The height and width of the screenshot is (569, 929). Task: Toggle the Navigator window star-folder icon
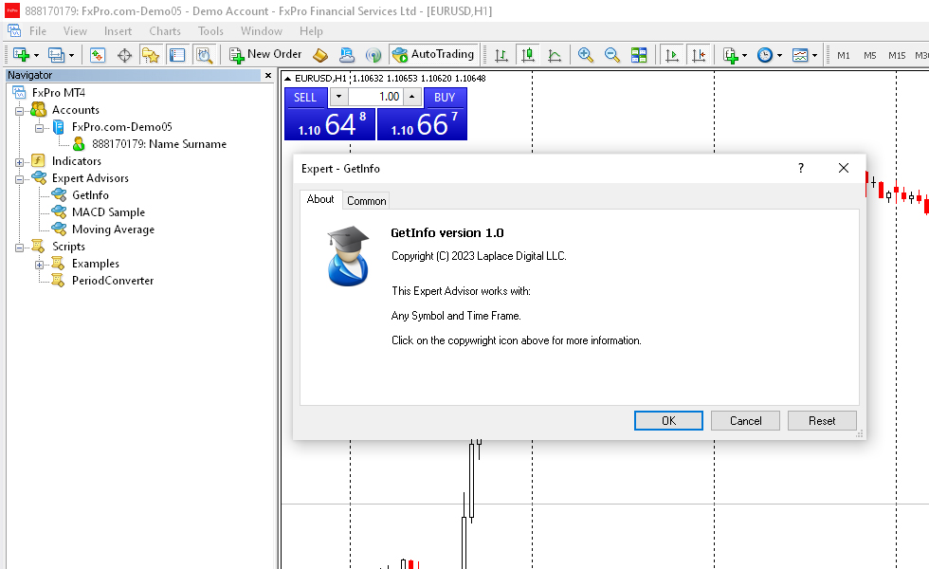(x=151, y=55)
